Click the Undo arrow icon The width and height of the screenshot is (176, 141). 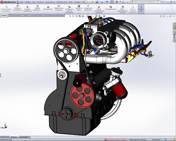point(107,2)
